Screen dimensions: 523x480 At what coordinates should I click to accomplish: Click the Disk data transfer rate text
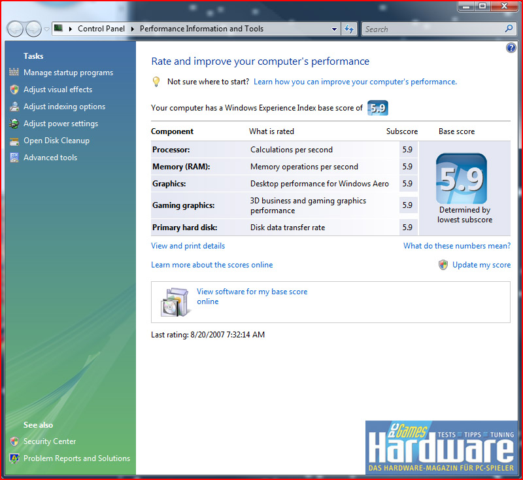click(288, 228)
